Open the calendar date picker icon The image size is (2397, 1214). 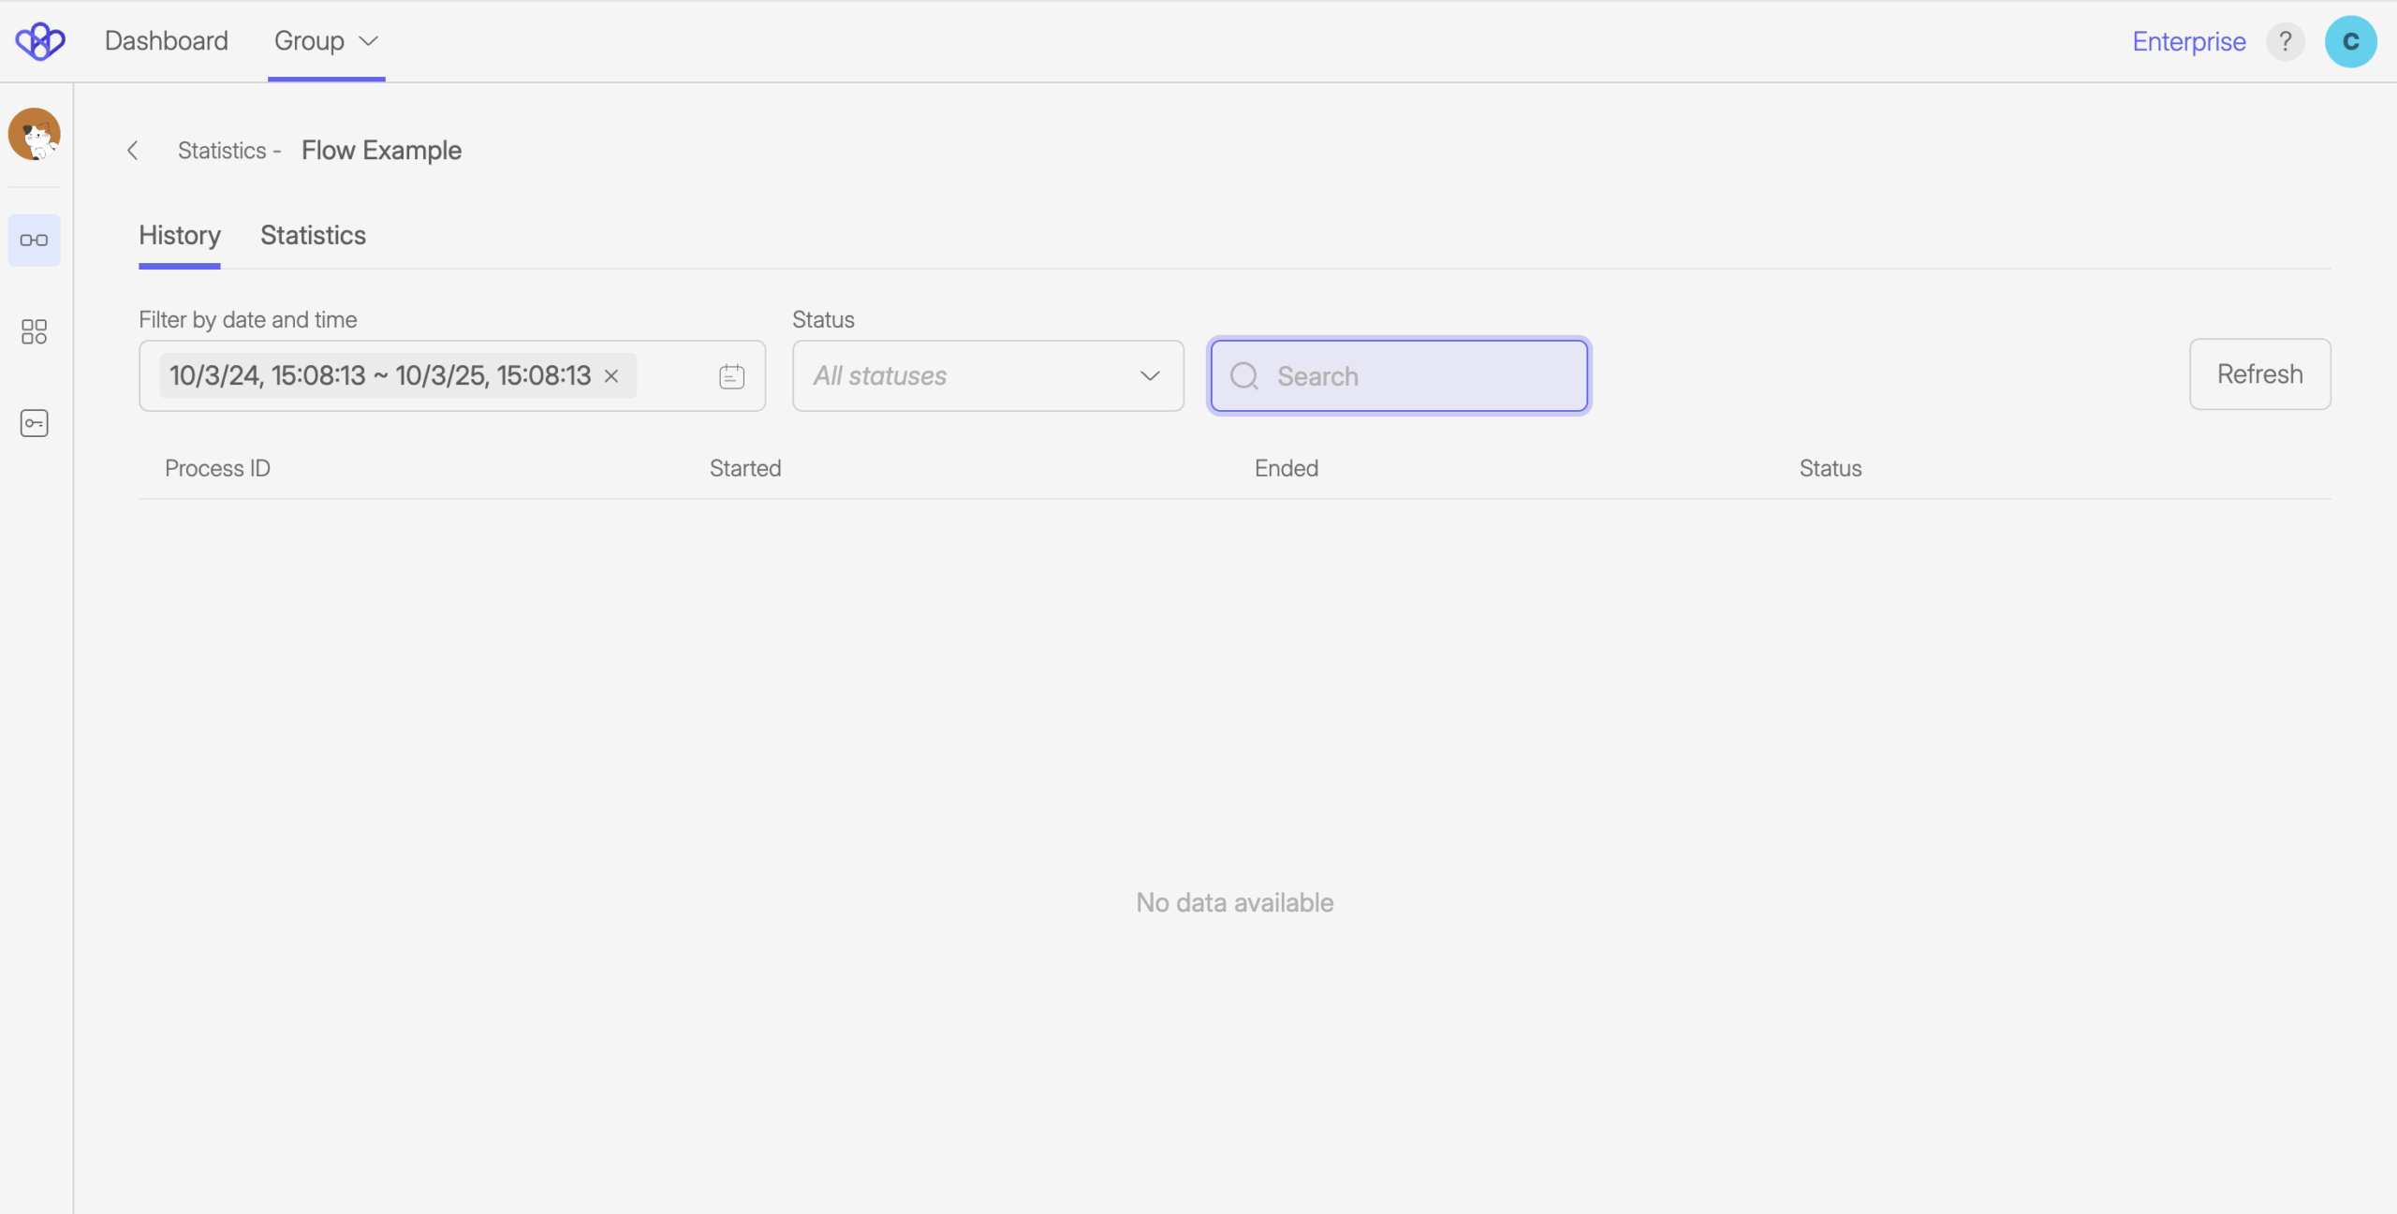(731, 376)
